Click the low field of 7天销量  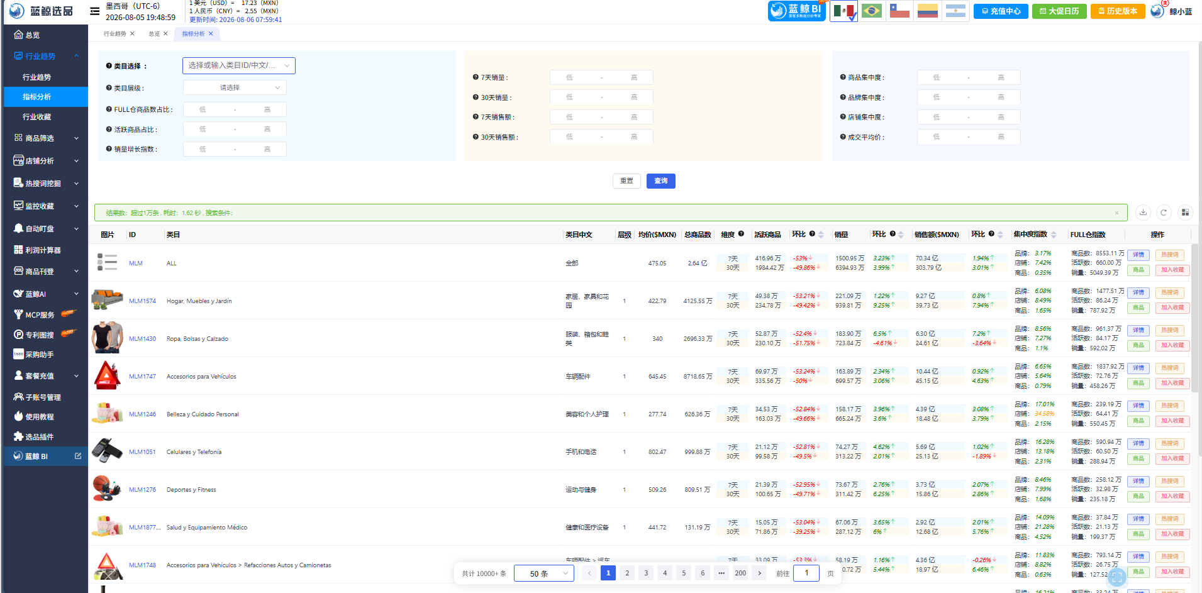point(569,77)
